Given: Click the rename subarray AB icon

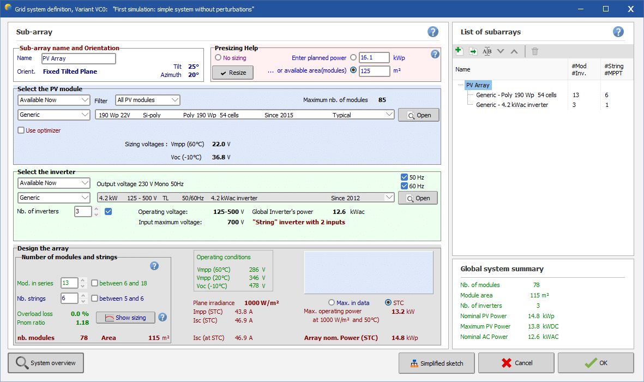Looking at the screenshot, I should click(487, 51).
